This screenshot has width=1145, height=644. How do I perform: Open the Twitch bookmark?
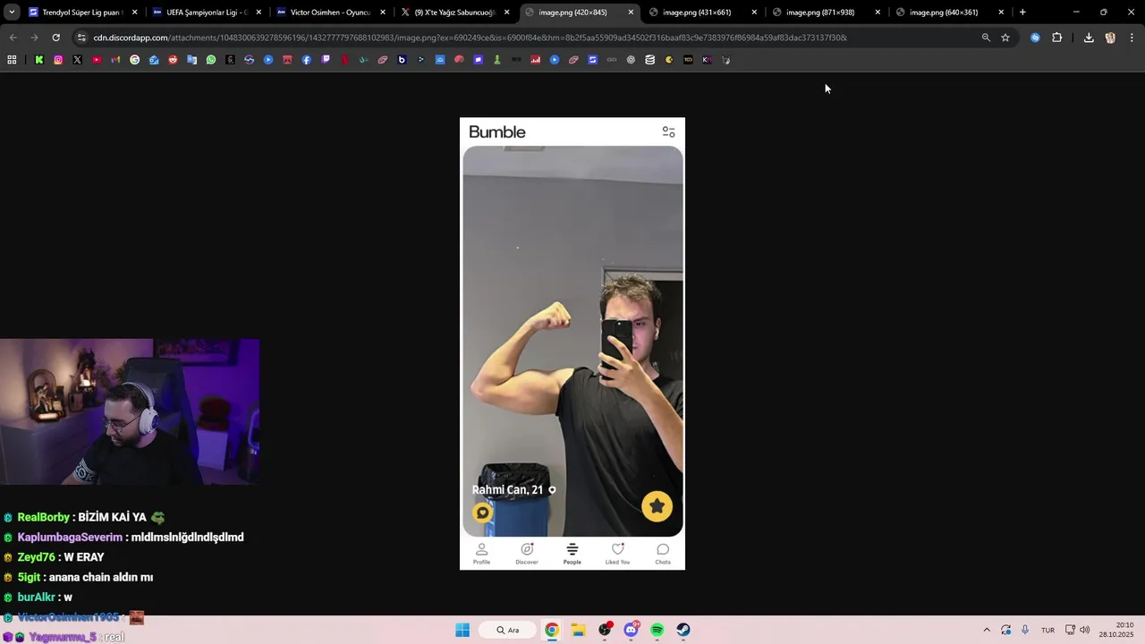[326, 60]
